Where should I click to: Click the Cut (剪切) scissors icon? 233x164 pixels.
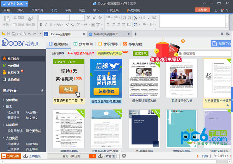click(x=15, y=18)
